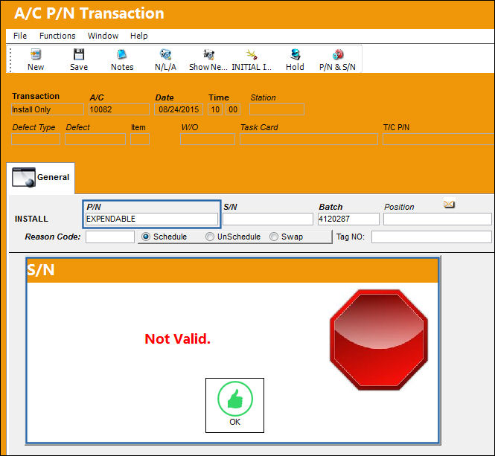This screenshot has height=456, width=495.
Task: Open the File menu
Action: pos(20,36)
